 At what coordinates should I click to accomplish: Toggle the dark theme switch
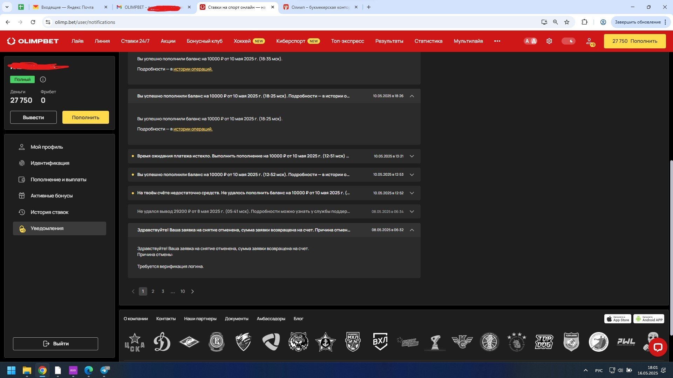[568, 41]
